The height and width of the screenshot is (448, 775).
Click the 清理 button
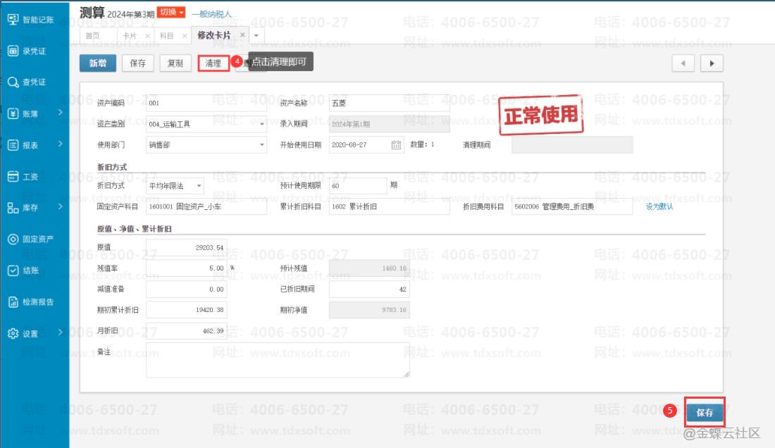click(213, 63)
